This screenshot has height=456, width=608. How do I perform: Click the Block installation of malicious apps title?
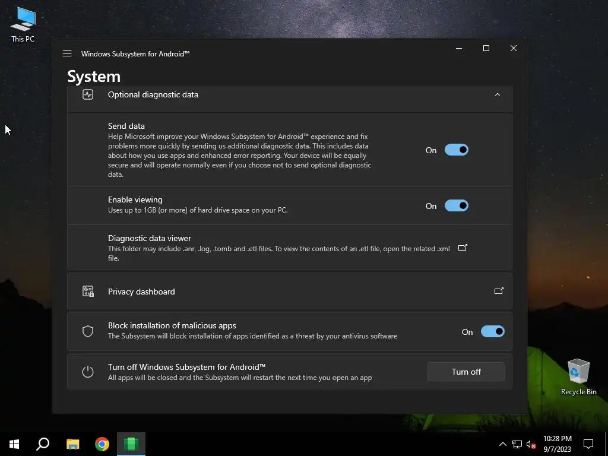coord(172,326)
